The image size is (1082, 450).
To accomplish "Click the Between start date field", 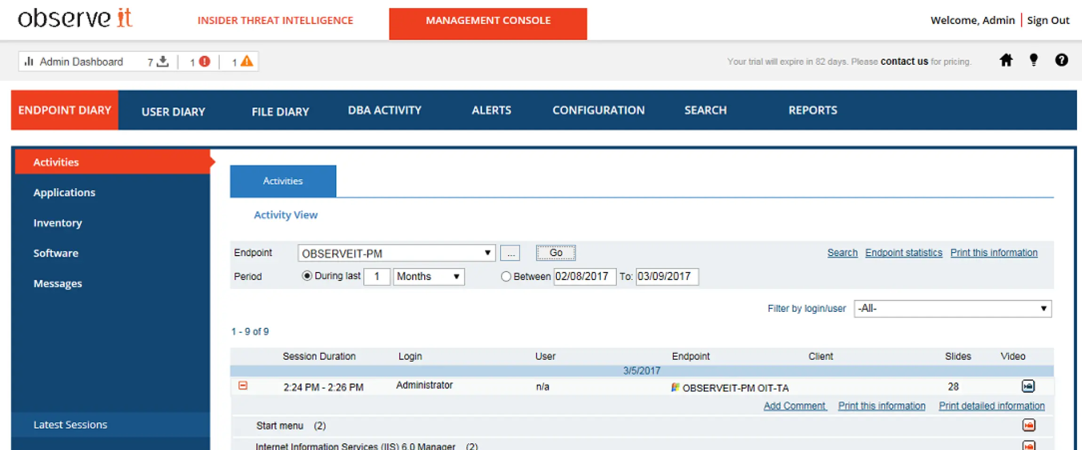I will tap(584, 277).
